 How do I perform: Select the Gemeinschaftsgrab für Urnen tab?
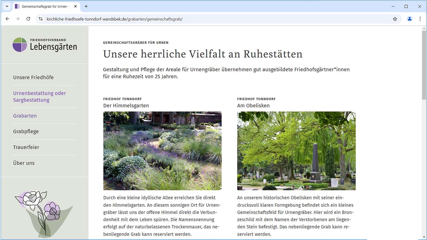pos(46,6)
